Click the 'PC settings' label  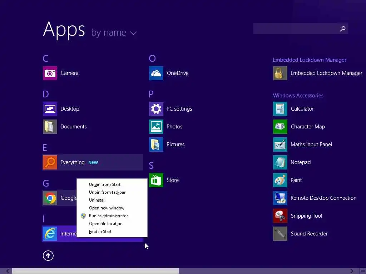[179, 109]
